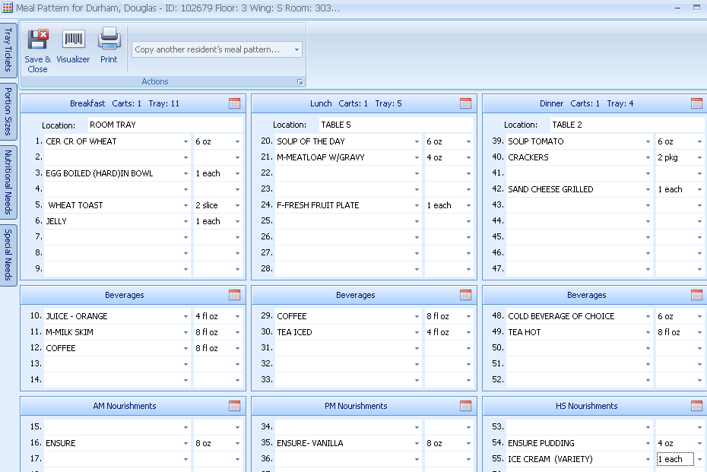
Task: Expand item dropdown for M-MEATLOAF W/GRAVY
Action: 417,158
